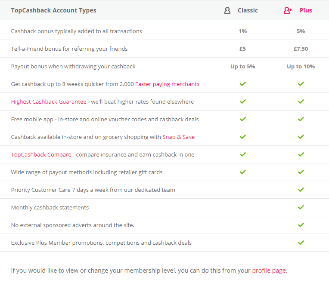Screen dimensions: 329x286
Task: Click Classic checkmark for payout methods row
Action: click(x=243, y=172)
